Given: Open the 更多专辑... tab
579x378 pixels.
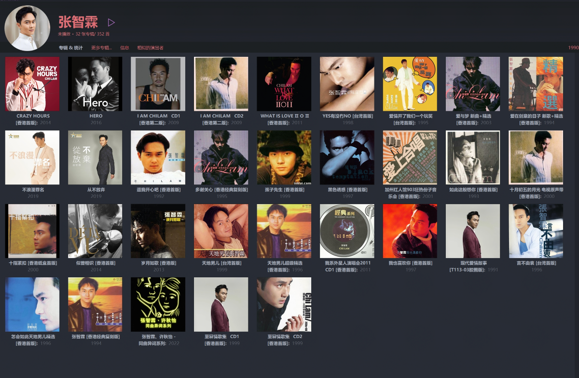Looking at the screenshot, I should [x=101, y=48].
